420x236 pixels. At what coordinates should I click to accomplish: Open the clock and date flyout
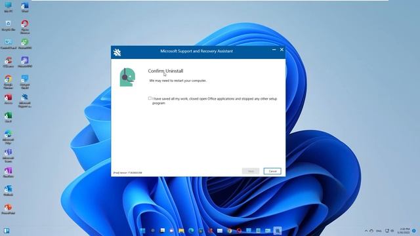click(x=404, y=231)
